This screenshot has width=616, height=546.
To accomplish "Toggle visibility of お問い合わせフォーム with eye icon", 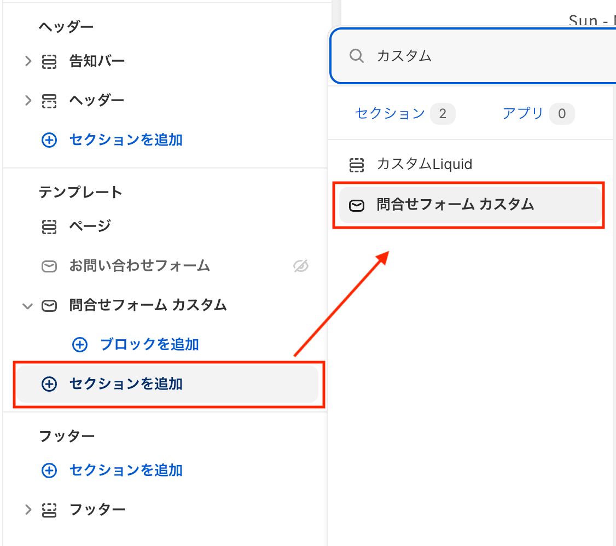I will pyautogui.click(x=300, y=266).
